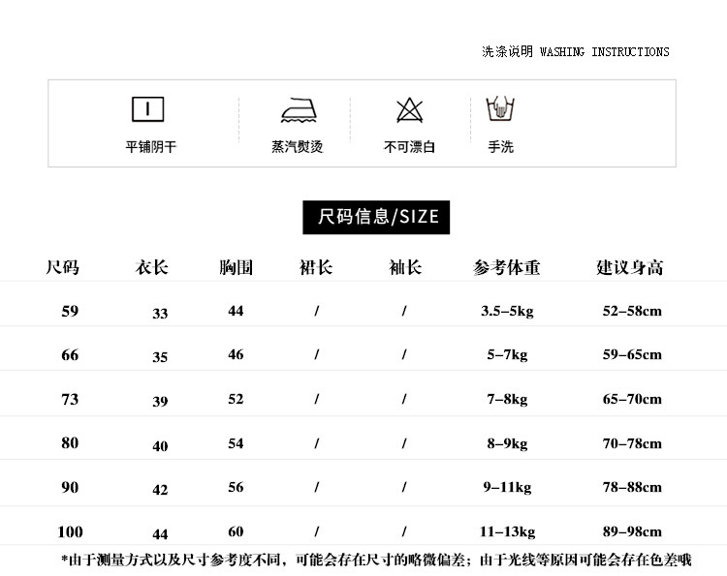Click the measurement disclaimer note at bottom
Image resolution: width=727 pixels, height=576 pixels.
point(376,560)
